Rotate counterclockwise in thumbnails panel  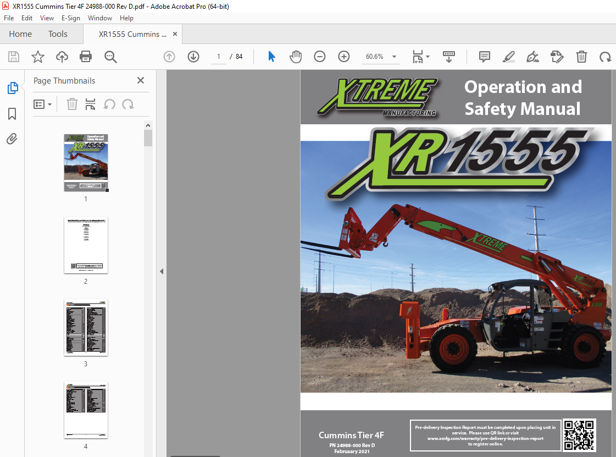(109, 104)
